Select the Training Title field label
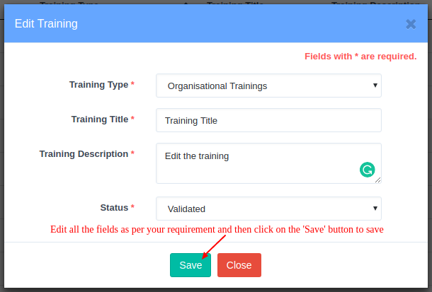This screenshot has height=292, width=432. point(100,119)
